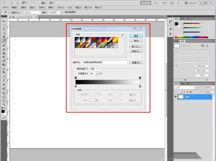
Task: Select the Zoom tool at toolbox bottom
Action: coord(4,105)
